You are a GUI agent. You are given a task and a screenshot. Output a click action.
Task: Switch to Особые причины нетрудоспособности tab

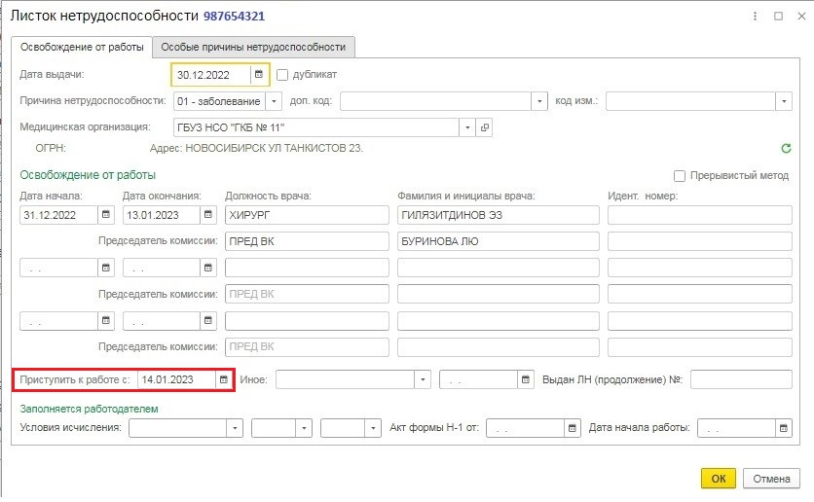(253, 48)
